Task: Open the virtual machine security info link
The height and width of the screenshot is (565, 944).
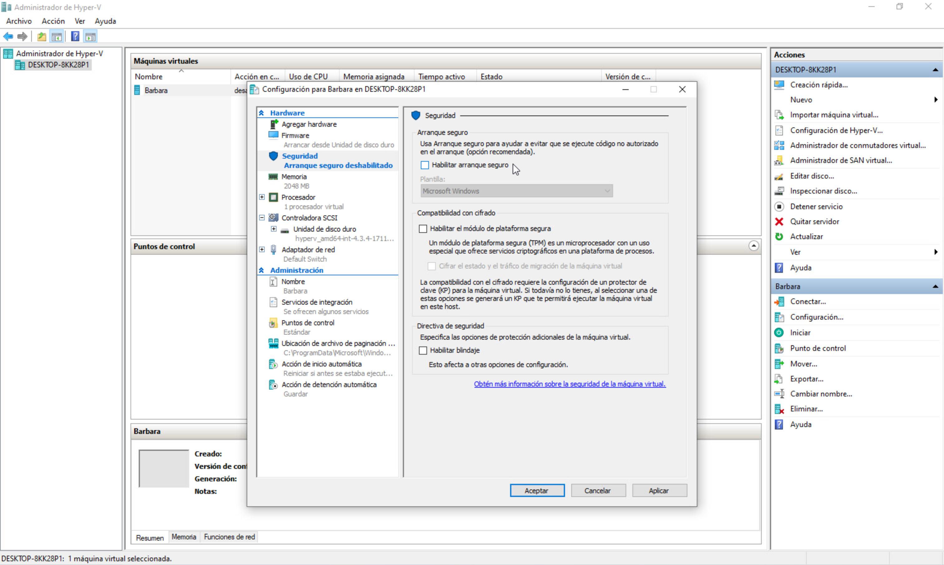Action: [x=569, y=384]
